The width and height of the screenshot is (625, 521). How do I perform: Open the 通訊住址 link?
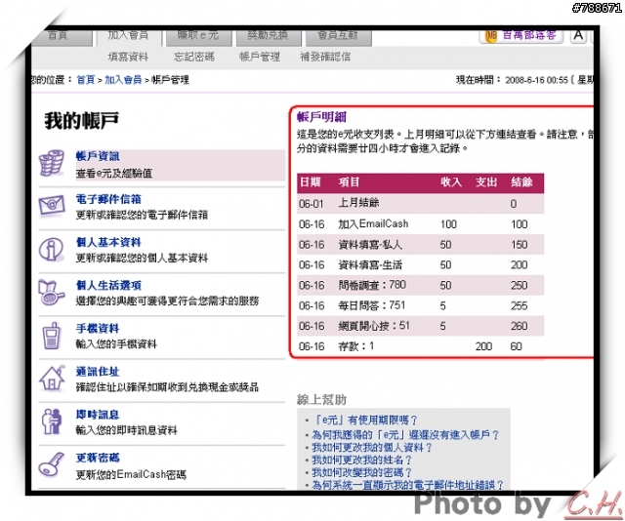pyautogui.click(x=98, y=372)
